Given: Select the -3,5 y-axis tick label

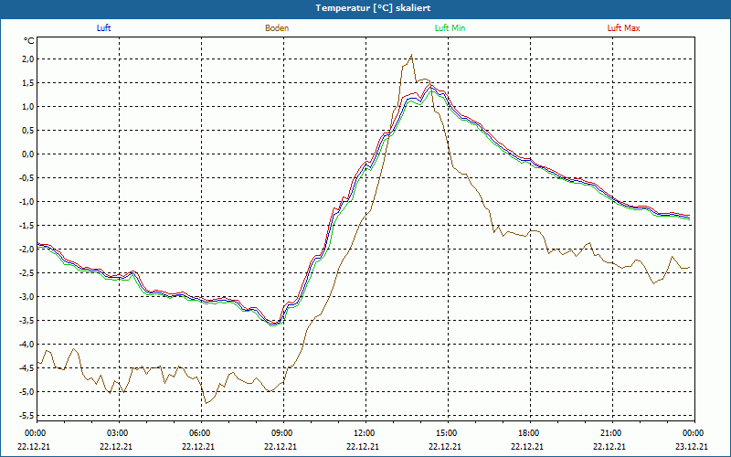Looking at the screenshot, I should (26, 321).
